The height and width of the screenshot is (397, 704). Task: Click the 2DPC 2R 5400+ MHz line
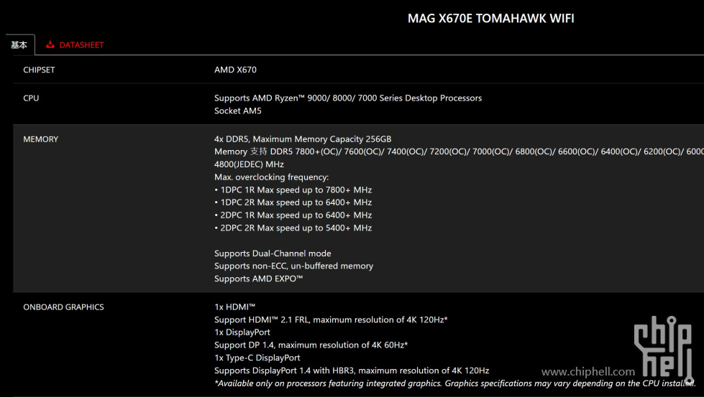[293, 228]
